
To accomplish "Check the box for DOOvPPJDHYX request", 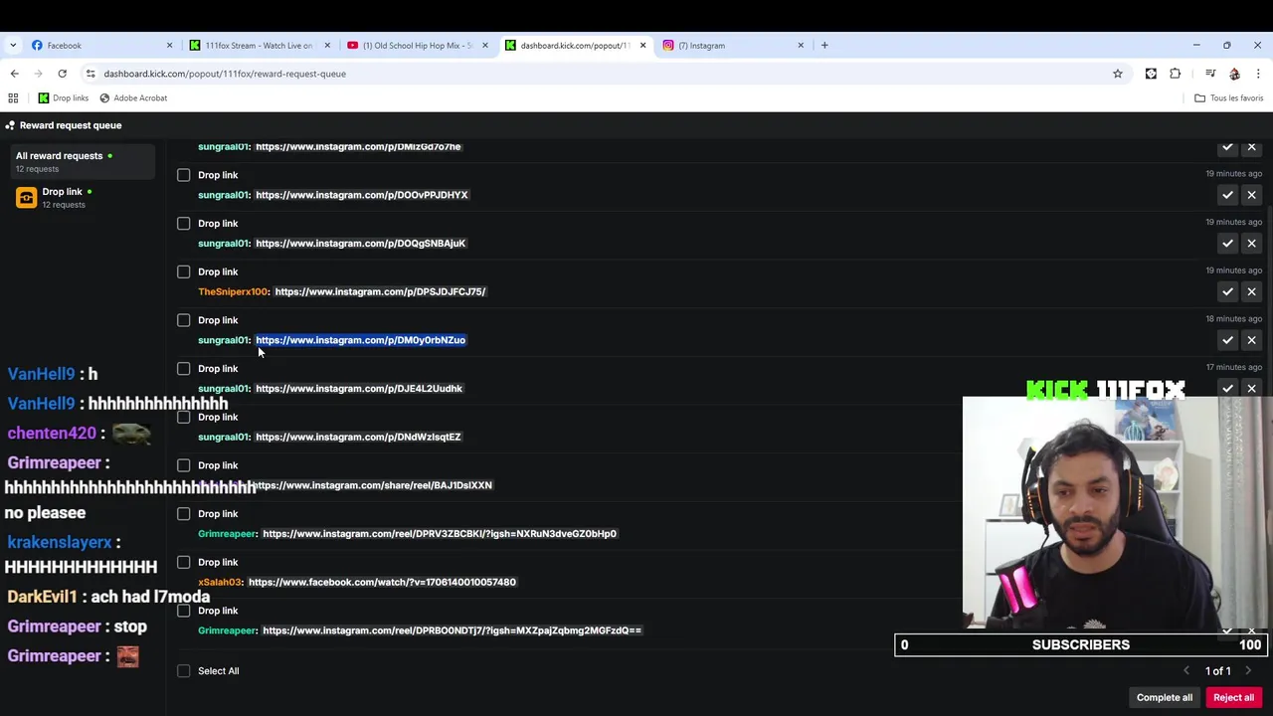I will click(184, 175).
